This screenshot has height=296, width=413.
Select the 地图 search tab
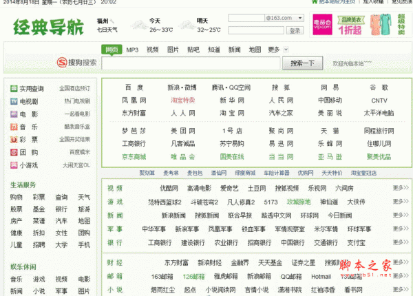click(255, 50)
